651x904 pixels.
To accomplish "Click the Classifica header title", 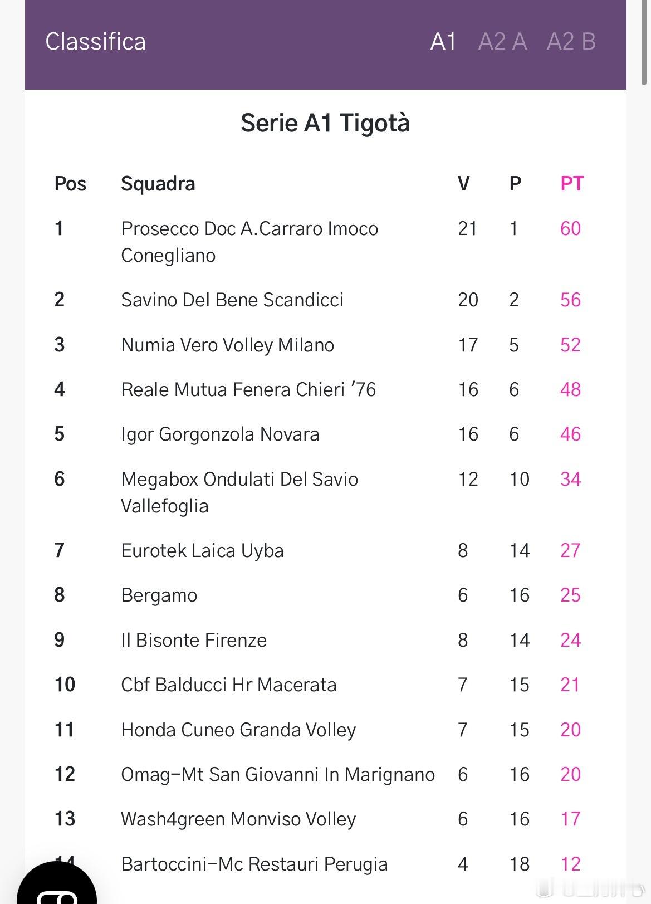I will 95,42.
